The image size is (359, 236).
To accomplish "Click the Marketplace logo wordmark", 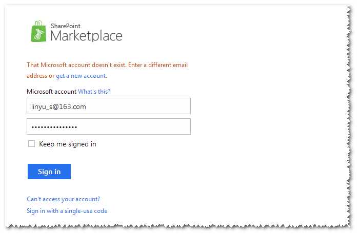I will pos(86,36).
